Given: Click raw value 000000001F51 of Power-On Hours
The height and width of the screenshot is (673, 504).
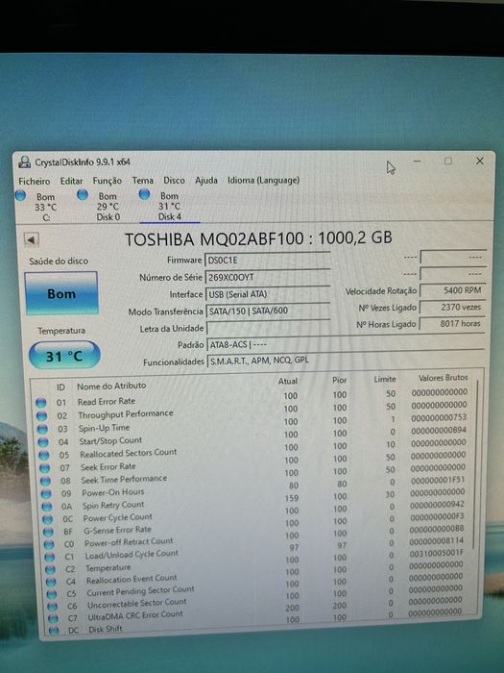Looking at the screenshot, I should [x=438, y=480].
